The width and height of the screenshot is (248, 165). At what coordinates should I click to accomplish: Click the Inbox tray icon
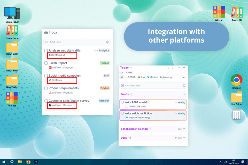click(x=46, y=32)
